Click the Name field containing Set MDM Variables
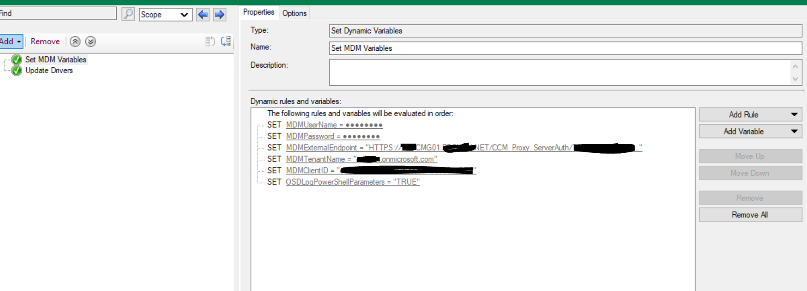This screenshot has height=291, width=807. coord(565,48)
